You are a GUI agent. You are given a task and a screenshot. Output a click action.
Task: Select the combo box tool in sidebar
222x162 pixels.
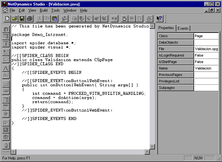[x=6, y=107]
